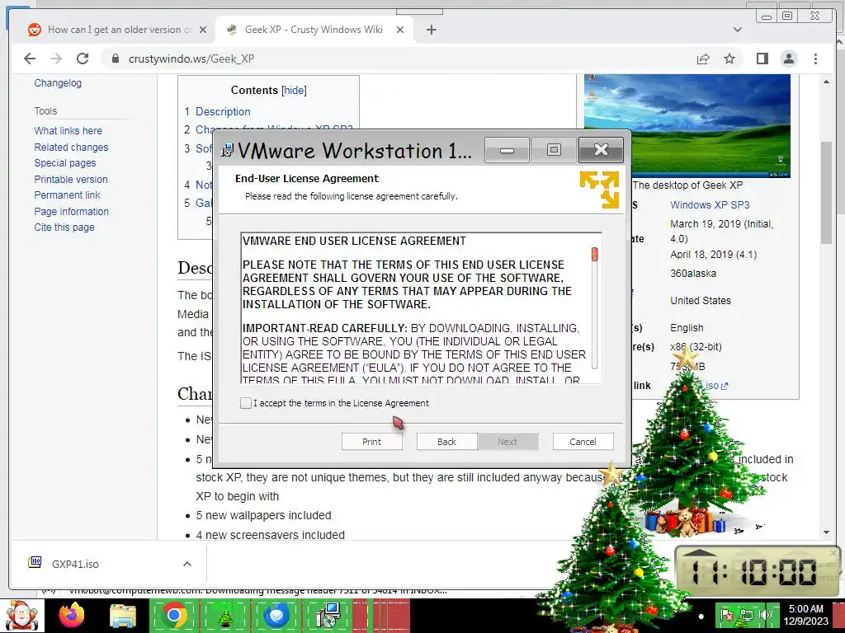Bookmark this page with the star icon
The width and height of the screenshot is (845, 633).
point(729,59)
